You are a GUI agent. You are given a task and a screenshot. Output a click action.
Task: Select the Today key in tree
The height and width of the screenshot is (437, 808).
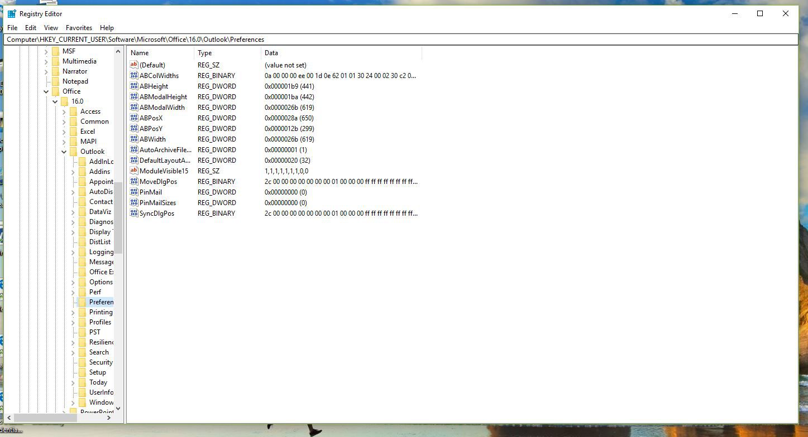point(98,382)
